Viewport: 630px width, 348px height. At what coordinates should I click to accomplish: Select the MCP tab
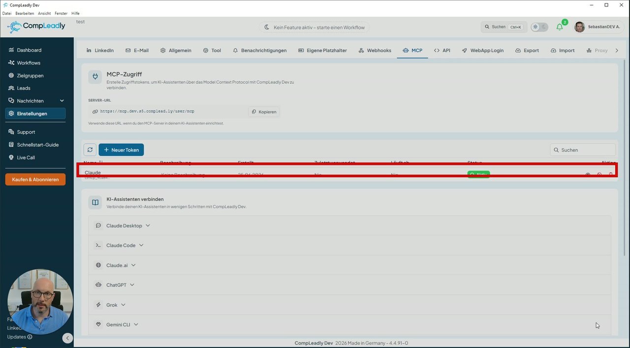click(x=412, y=50)
